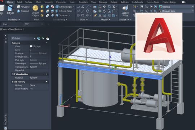Open the 3D Solid object type dropdown
The height and width of the screenshot is (130, 195).
23,38
